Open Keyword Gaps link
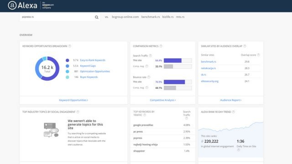Viewport: 292px width, 164px height. (88, 66)
